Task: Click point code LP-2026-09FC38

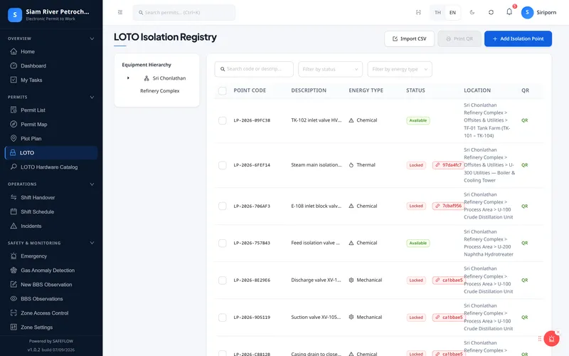Action: [x=252, y=120]
